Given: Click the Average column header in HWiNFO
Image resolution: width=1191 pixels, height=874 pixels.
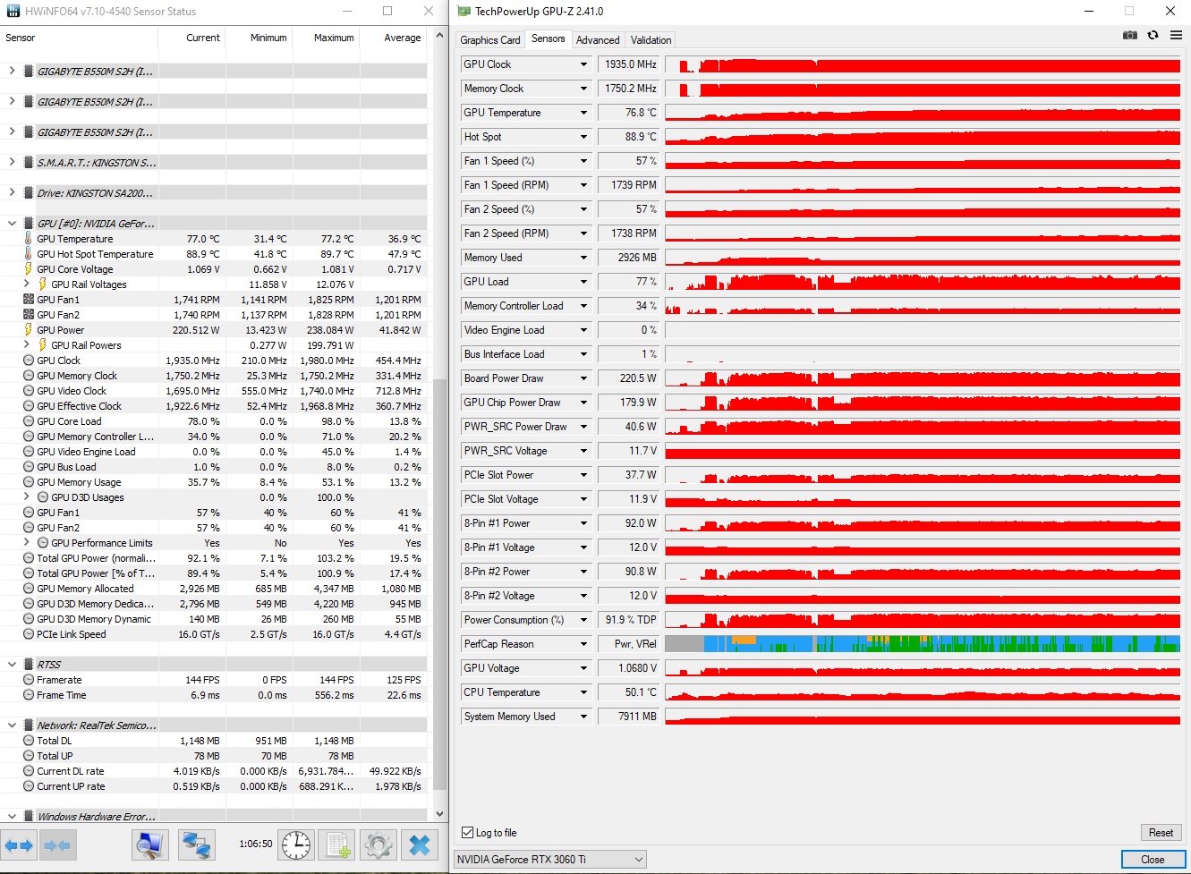Looking at the screenshot, I should [x=393, y=38].
